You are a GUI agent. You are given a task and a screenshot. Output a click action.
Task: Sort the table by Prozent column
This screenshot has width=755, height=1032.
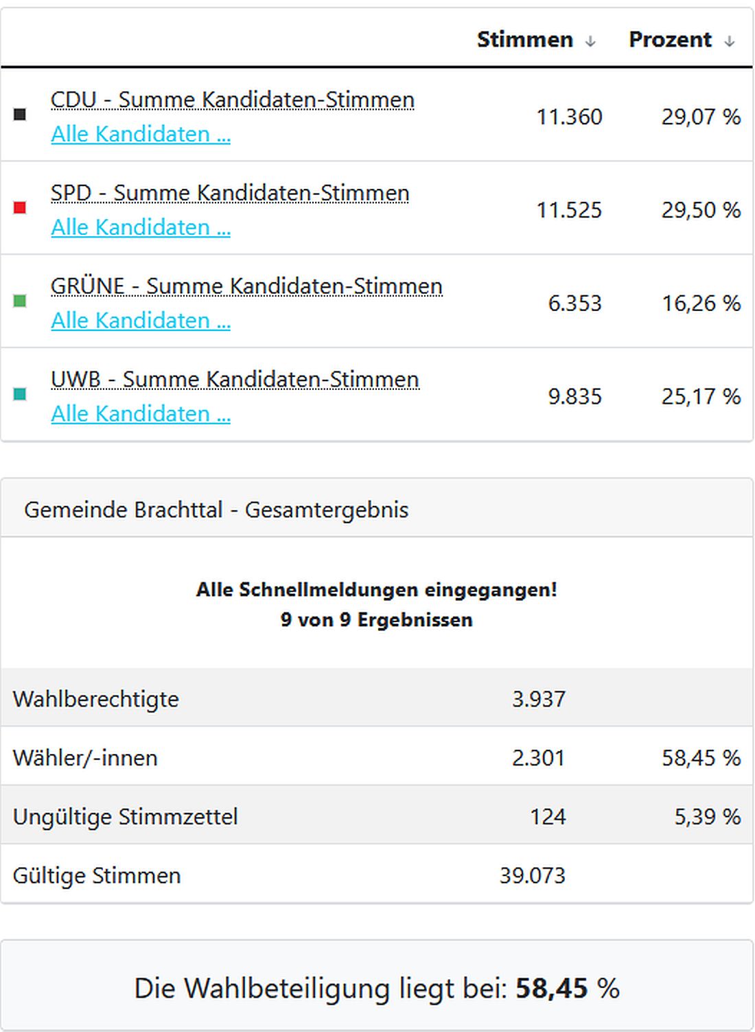click(669, 40)
